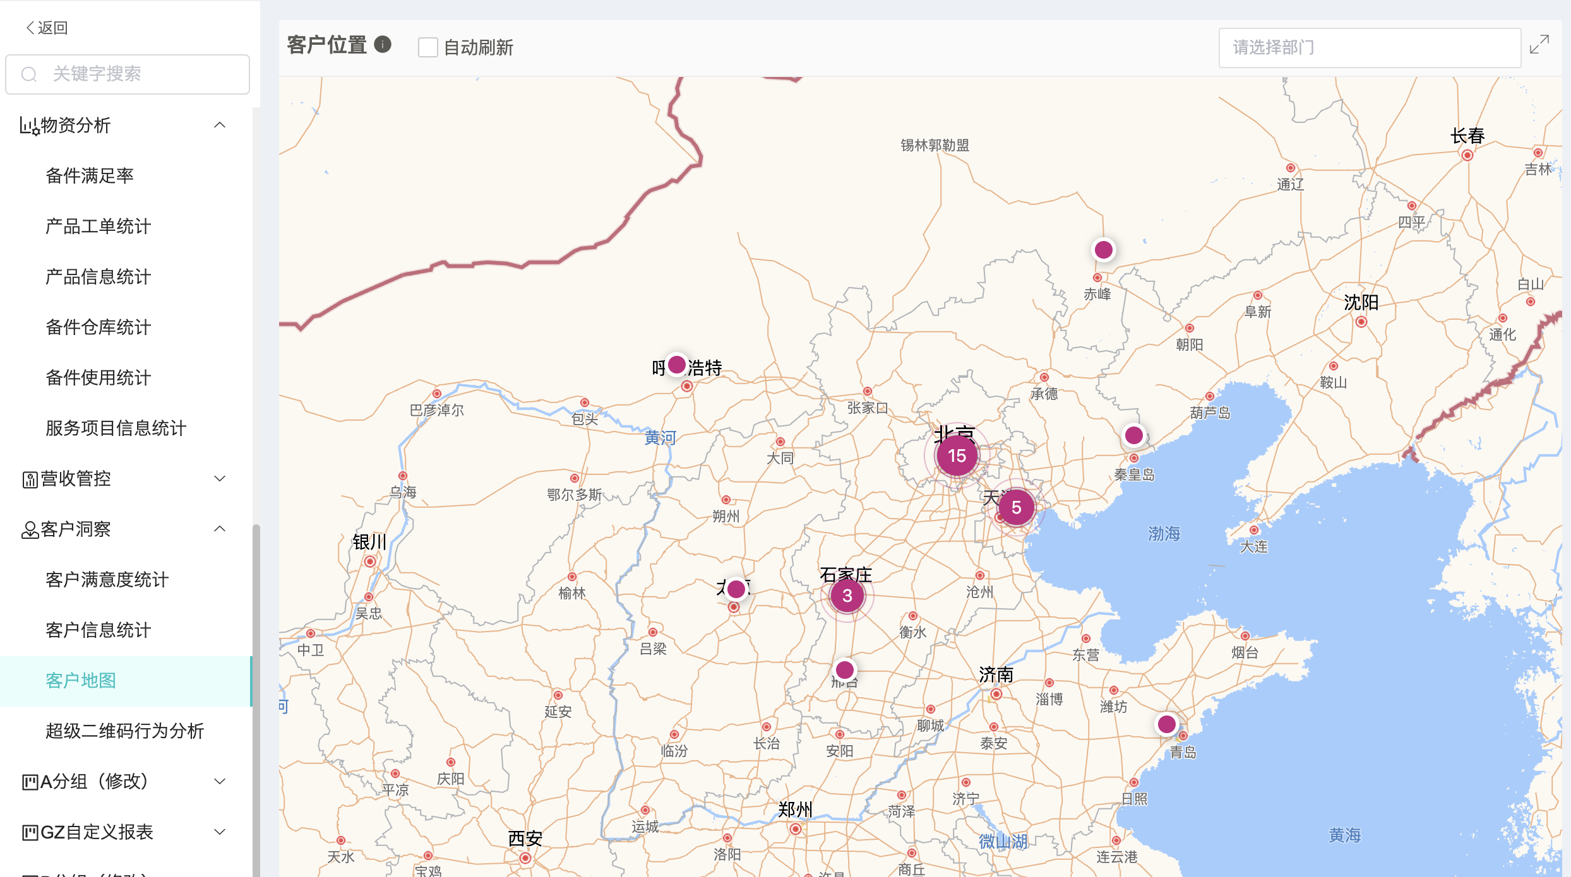Click the 客户洞察 person icon
The height and width of the screenshot is (877, 1571).
coord(30,530)
